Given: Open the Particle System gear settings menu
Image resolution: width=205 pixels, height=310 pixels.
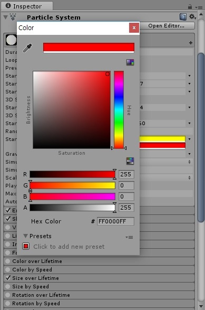Looking at the screenshot, I should [192, 16].
